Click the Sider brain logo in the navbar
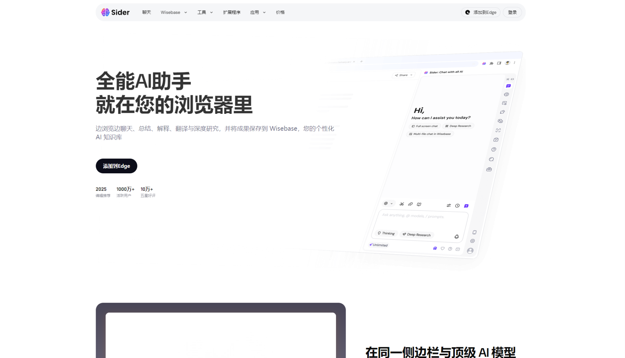625x358 pixels. click(x=105, y=12)
